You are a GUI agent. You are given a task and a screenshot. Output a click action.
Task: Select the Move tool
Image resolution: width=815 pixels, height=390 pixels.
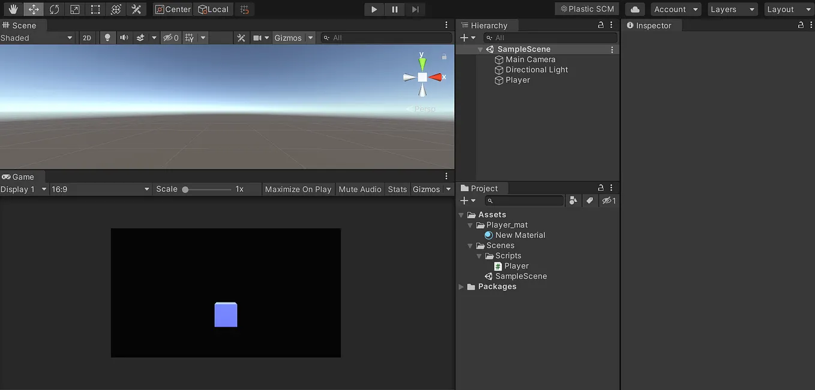[33, 9]
